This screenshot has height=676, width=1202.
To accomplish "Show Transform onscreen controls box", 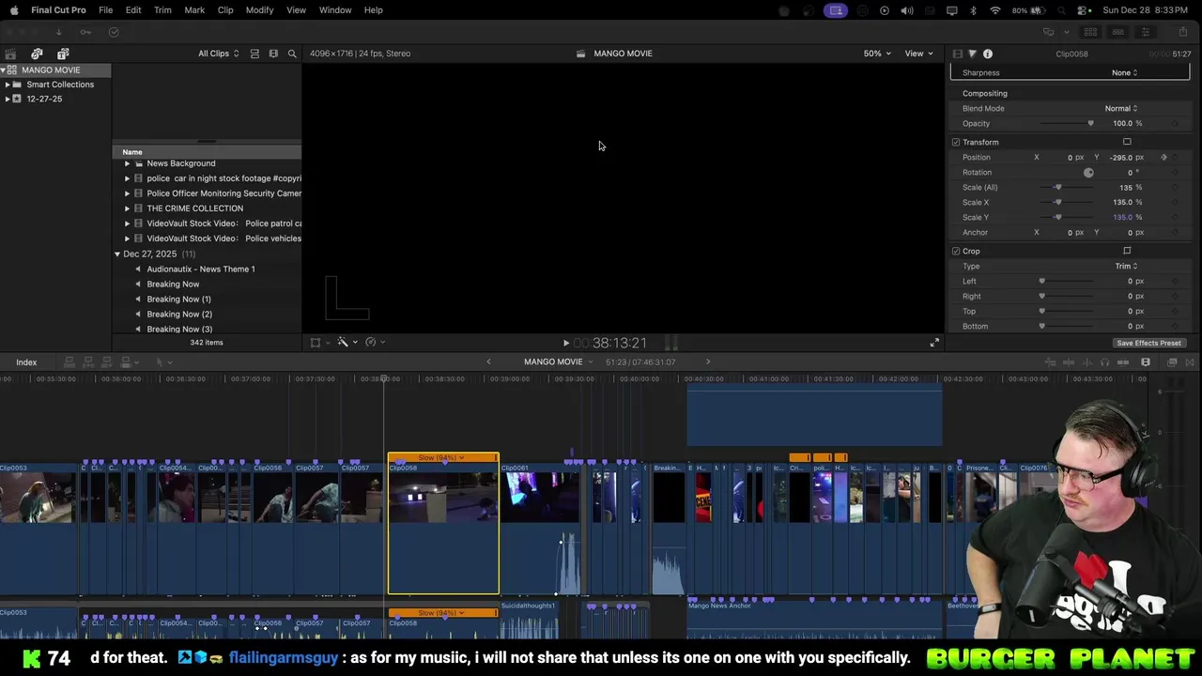I will click(x=1127, y=142).
